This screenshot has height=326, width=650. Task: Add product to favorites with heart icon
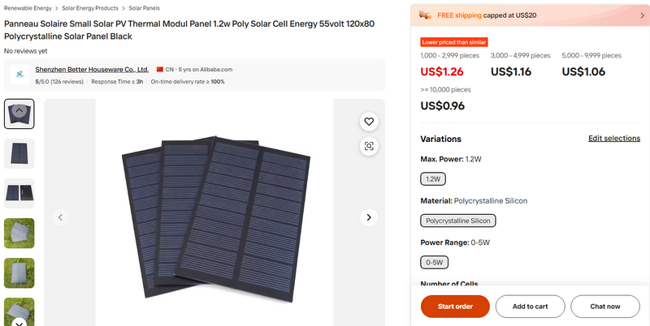pyautogui.click(x=369, y=122)
